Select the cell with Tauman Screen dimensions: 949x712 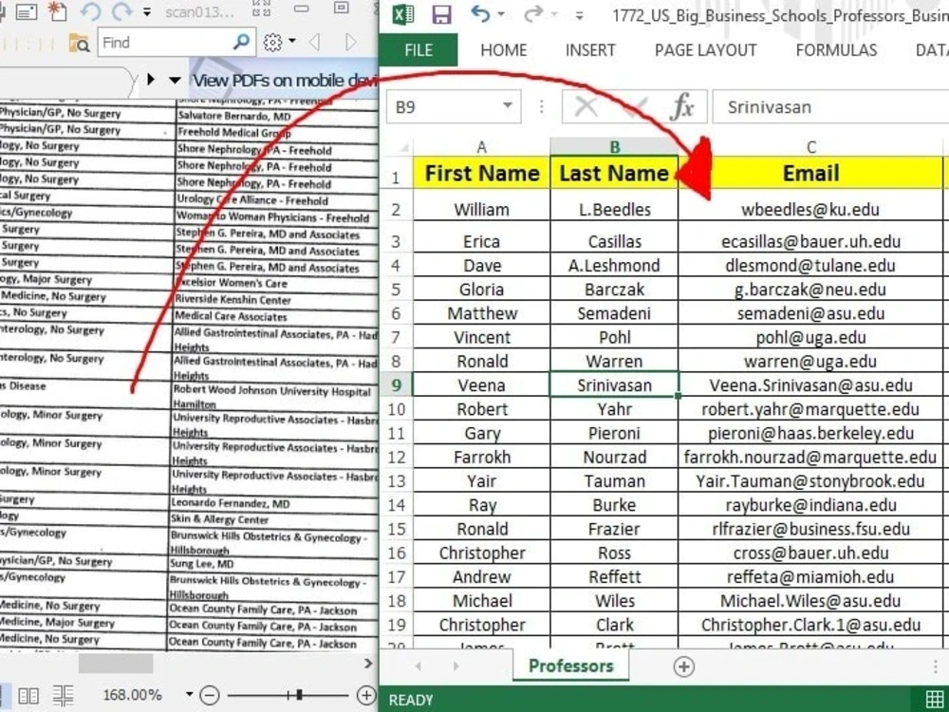[614, 480]
